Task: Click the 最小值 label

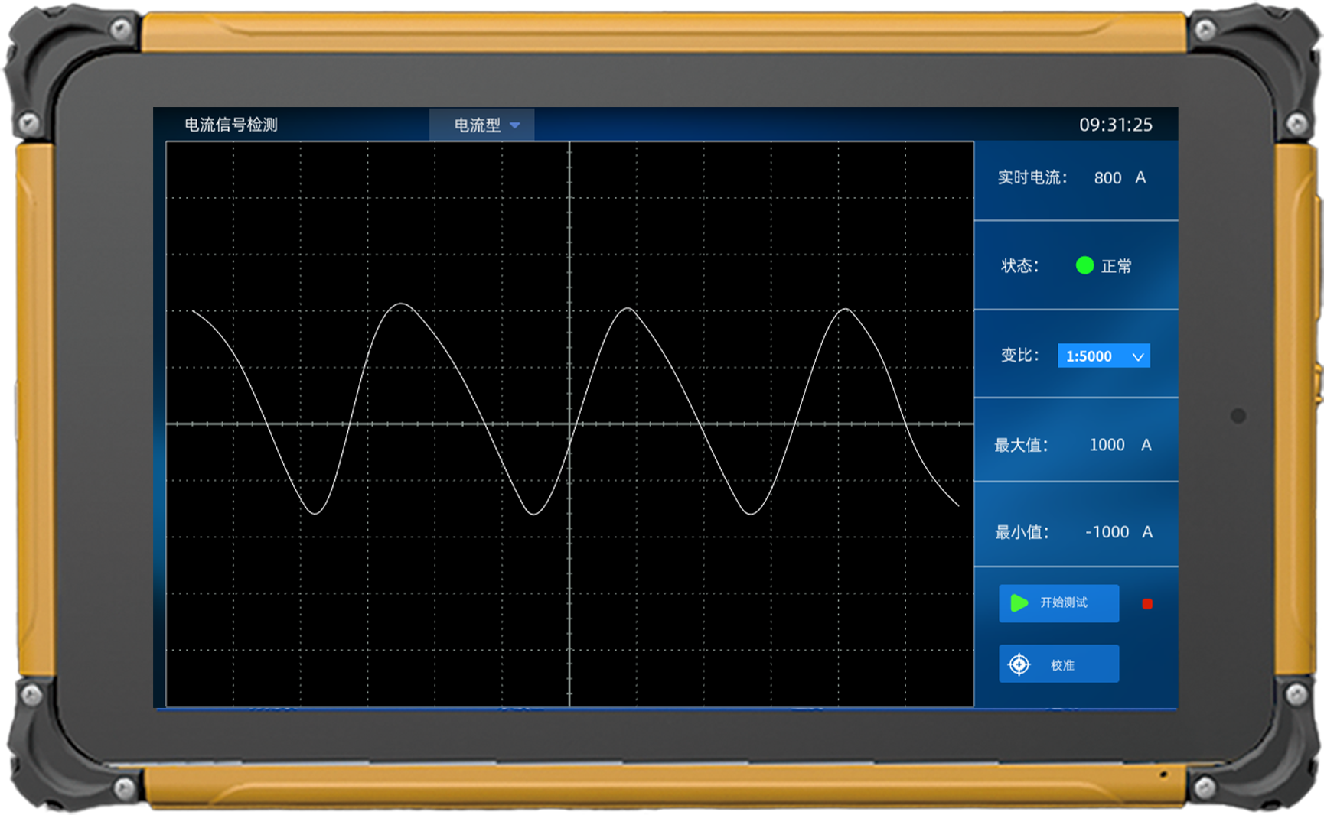Action: [x=1022, y=532]
